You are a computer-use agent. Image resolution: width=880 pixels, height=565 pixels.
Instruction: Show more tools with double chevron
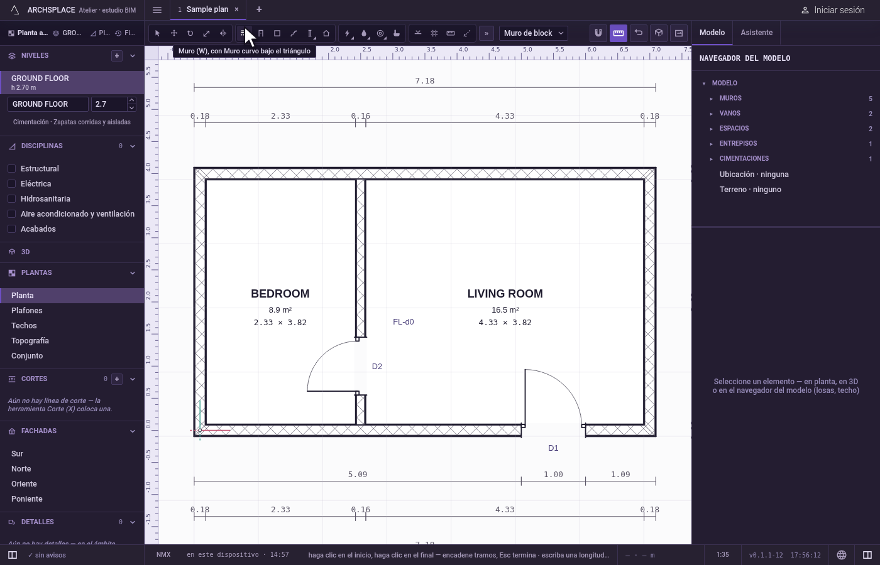coord(486,33)
